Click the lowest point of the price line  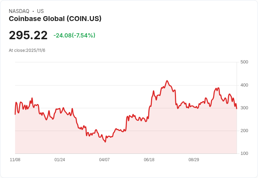pos(105,142)
